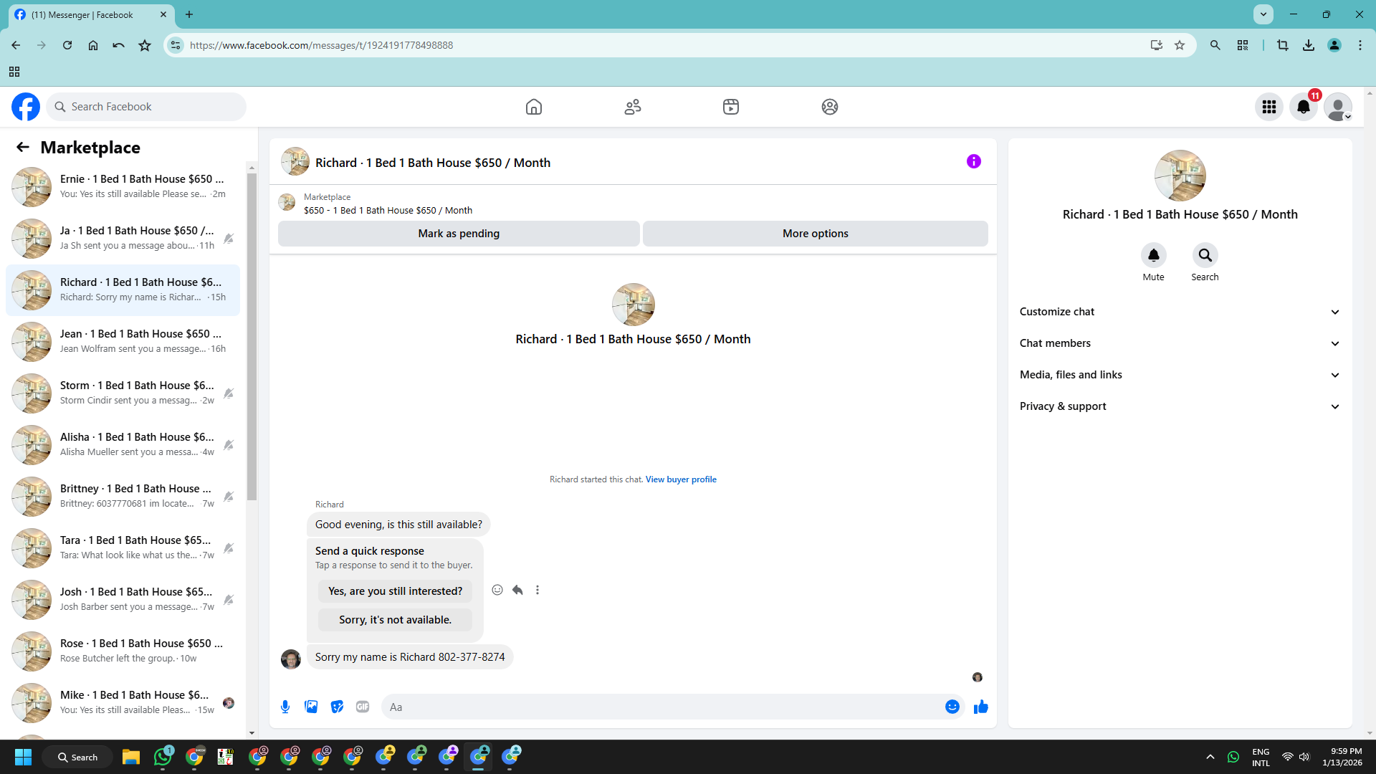Open the Friends tab in top navigation
The image size is (1376, 774).
(632, 107)
